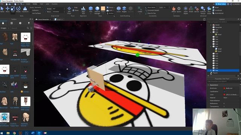
Task: Open the Mode Geometric dropdown
Action: point(38,7)
